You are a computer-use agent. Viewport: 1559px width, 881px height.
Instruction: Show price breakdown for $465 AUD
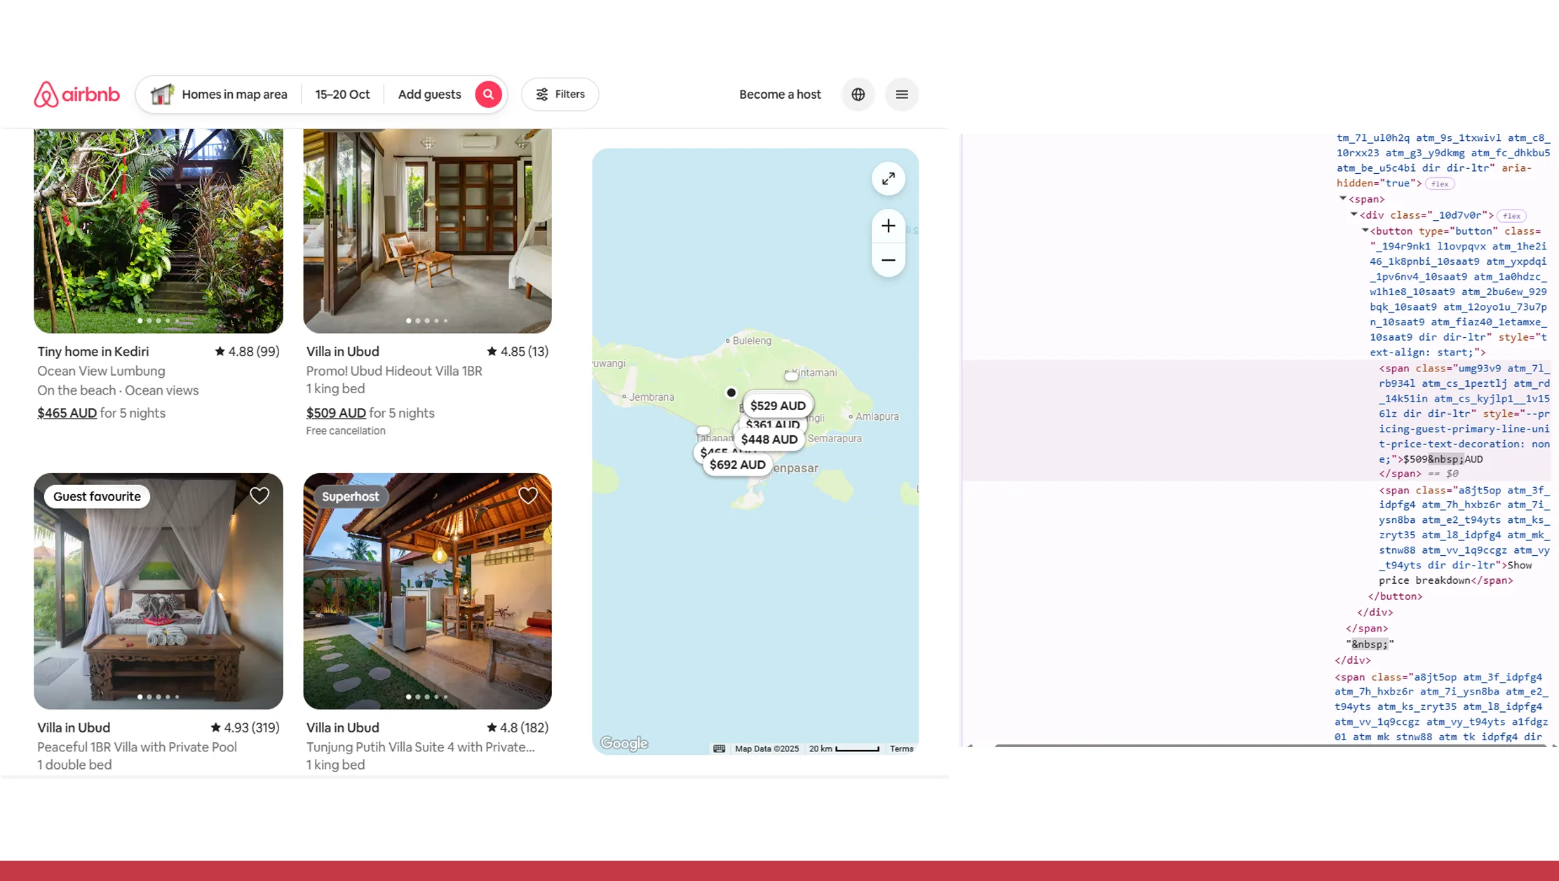(67, 413)
